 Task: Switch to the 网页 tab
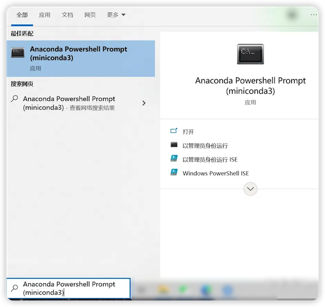(x=90, y=15)
